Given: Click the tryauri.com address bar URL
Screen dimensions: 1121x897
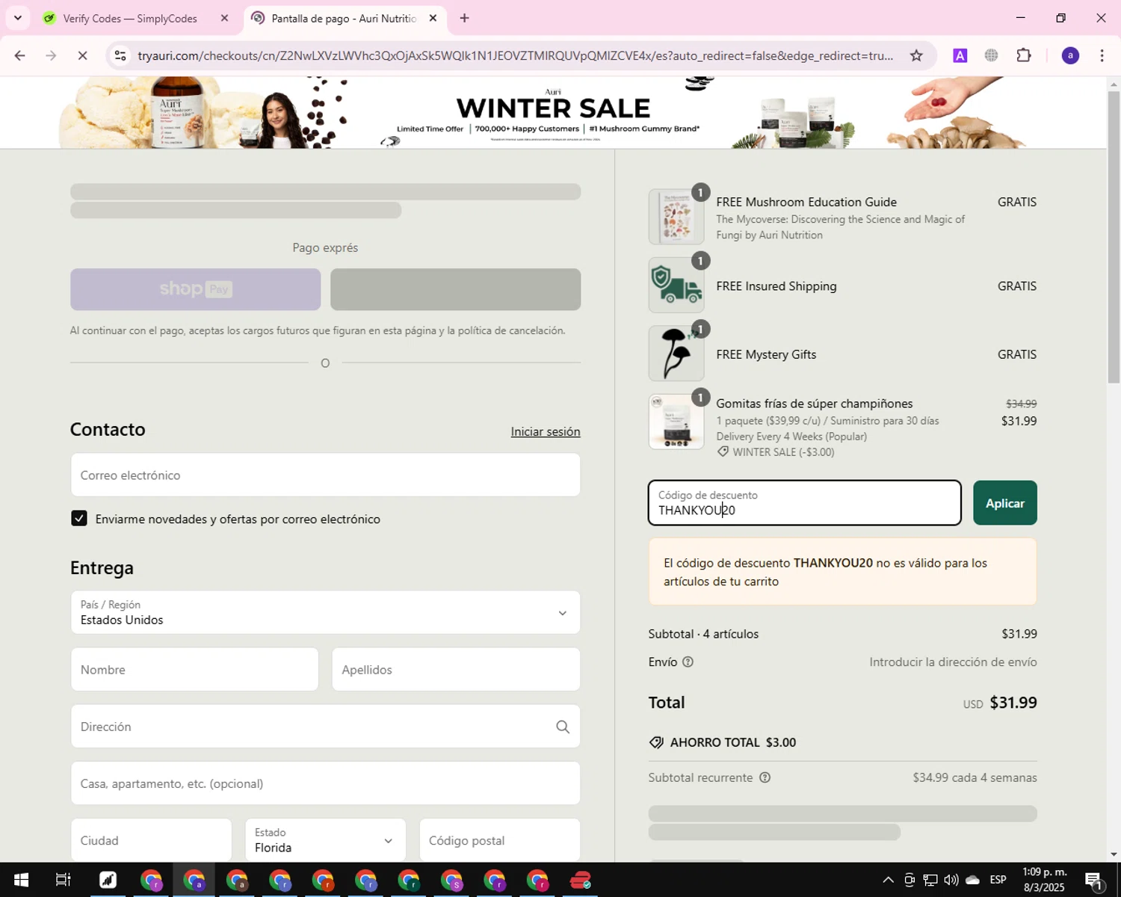Looking at the screenshot, I should point(515,55).
